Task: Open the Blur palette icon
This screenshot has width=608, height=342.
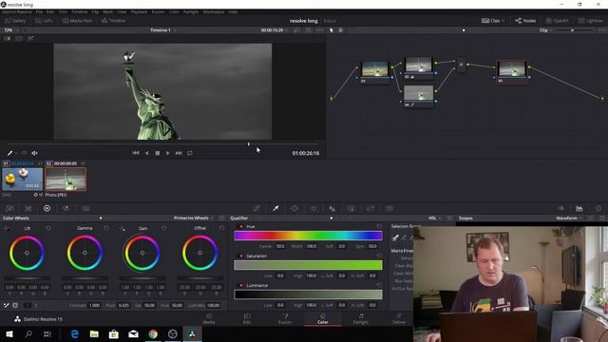Action: pyautogui.click(x=332, y=209)
